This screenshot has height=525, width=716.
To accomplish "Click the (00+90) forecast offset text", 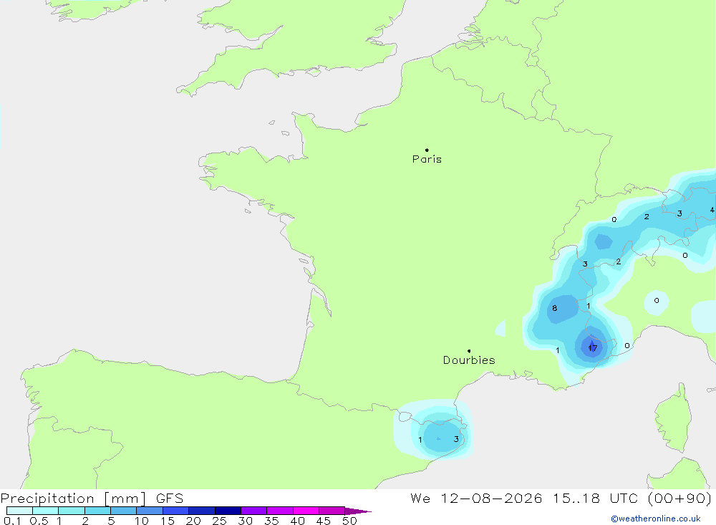I will point(679,498).
